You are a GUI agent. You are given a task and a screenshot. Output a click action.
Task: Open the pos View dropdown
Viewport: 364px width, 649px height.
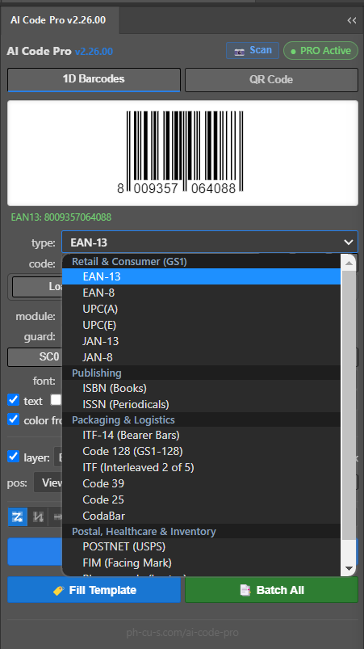(x=48, y=483)
